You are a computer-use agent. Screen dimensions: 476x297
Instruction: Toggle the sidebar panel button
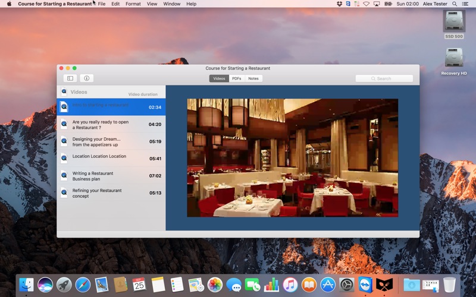(70, 78)
